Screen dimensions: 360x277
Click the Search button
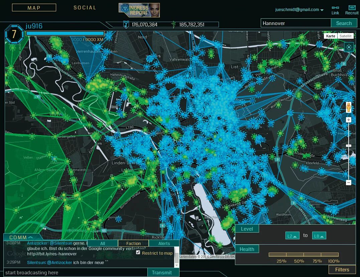click(x=344, y=23)
